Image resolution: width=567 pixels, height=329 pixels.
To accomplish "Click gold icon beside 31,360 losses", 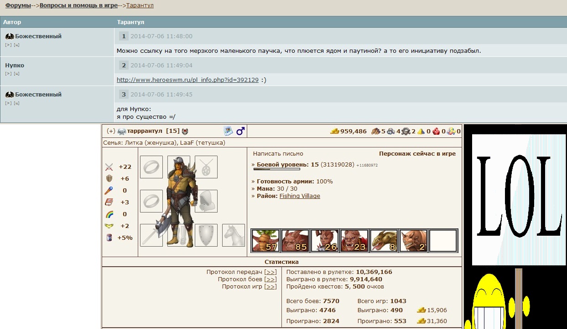I will [x=421, y=321].
